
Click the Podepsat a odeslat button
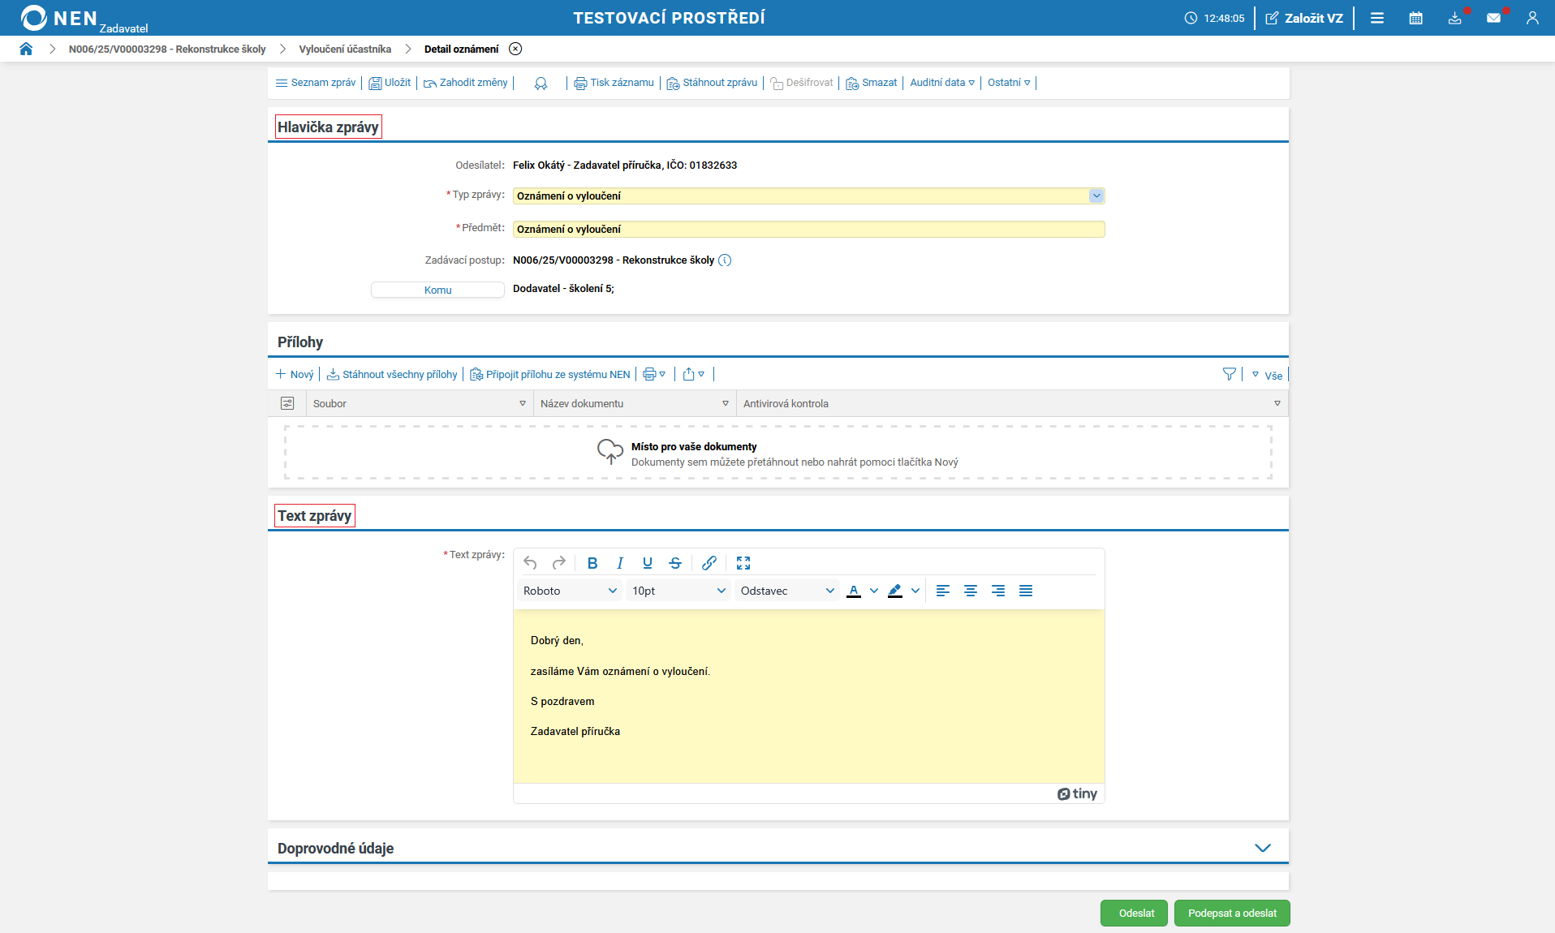tap(1231, 913)
